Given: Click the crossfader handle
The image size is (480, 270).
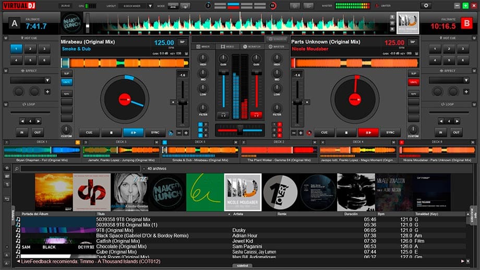Looking at the screenshot, I should pyautogui.click(x=241, y=129).
